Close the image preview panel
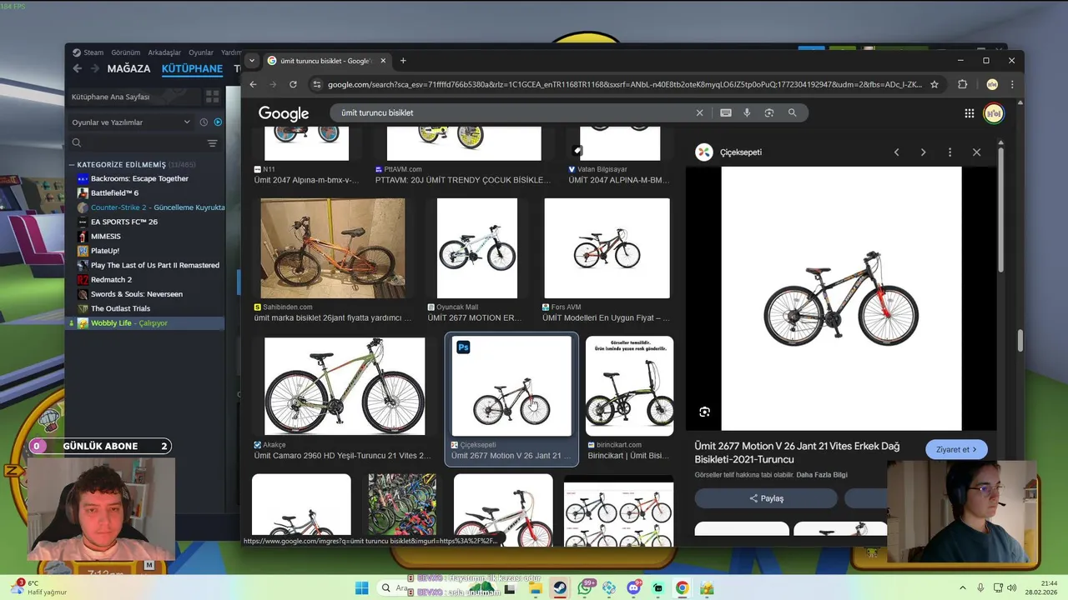 [x=976, y=152]
